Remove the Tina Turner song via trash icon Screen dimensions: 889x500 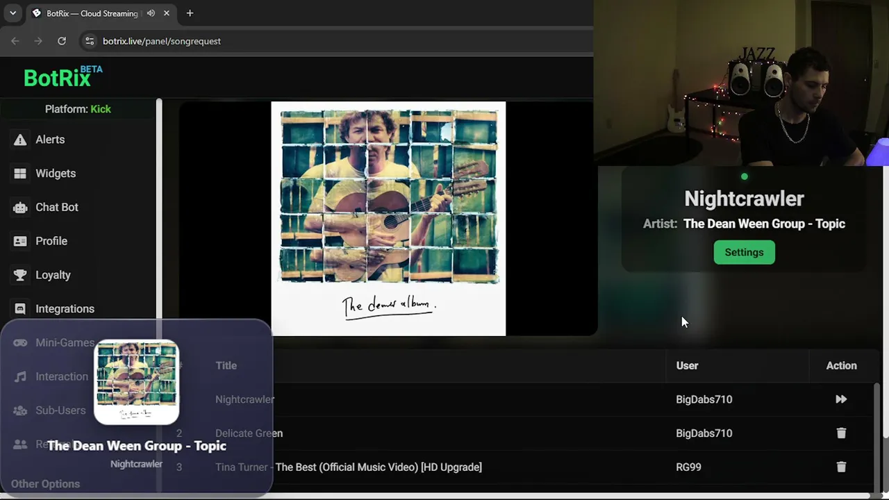[x=841, y=467]
